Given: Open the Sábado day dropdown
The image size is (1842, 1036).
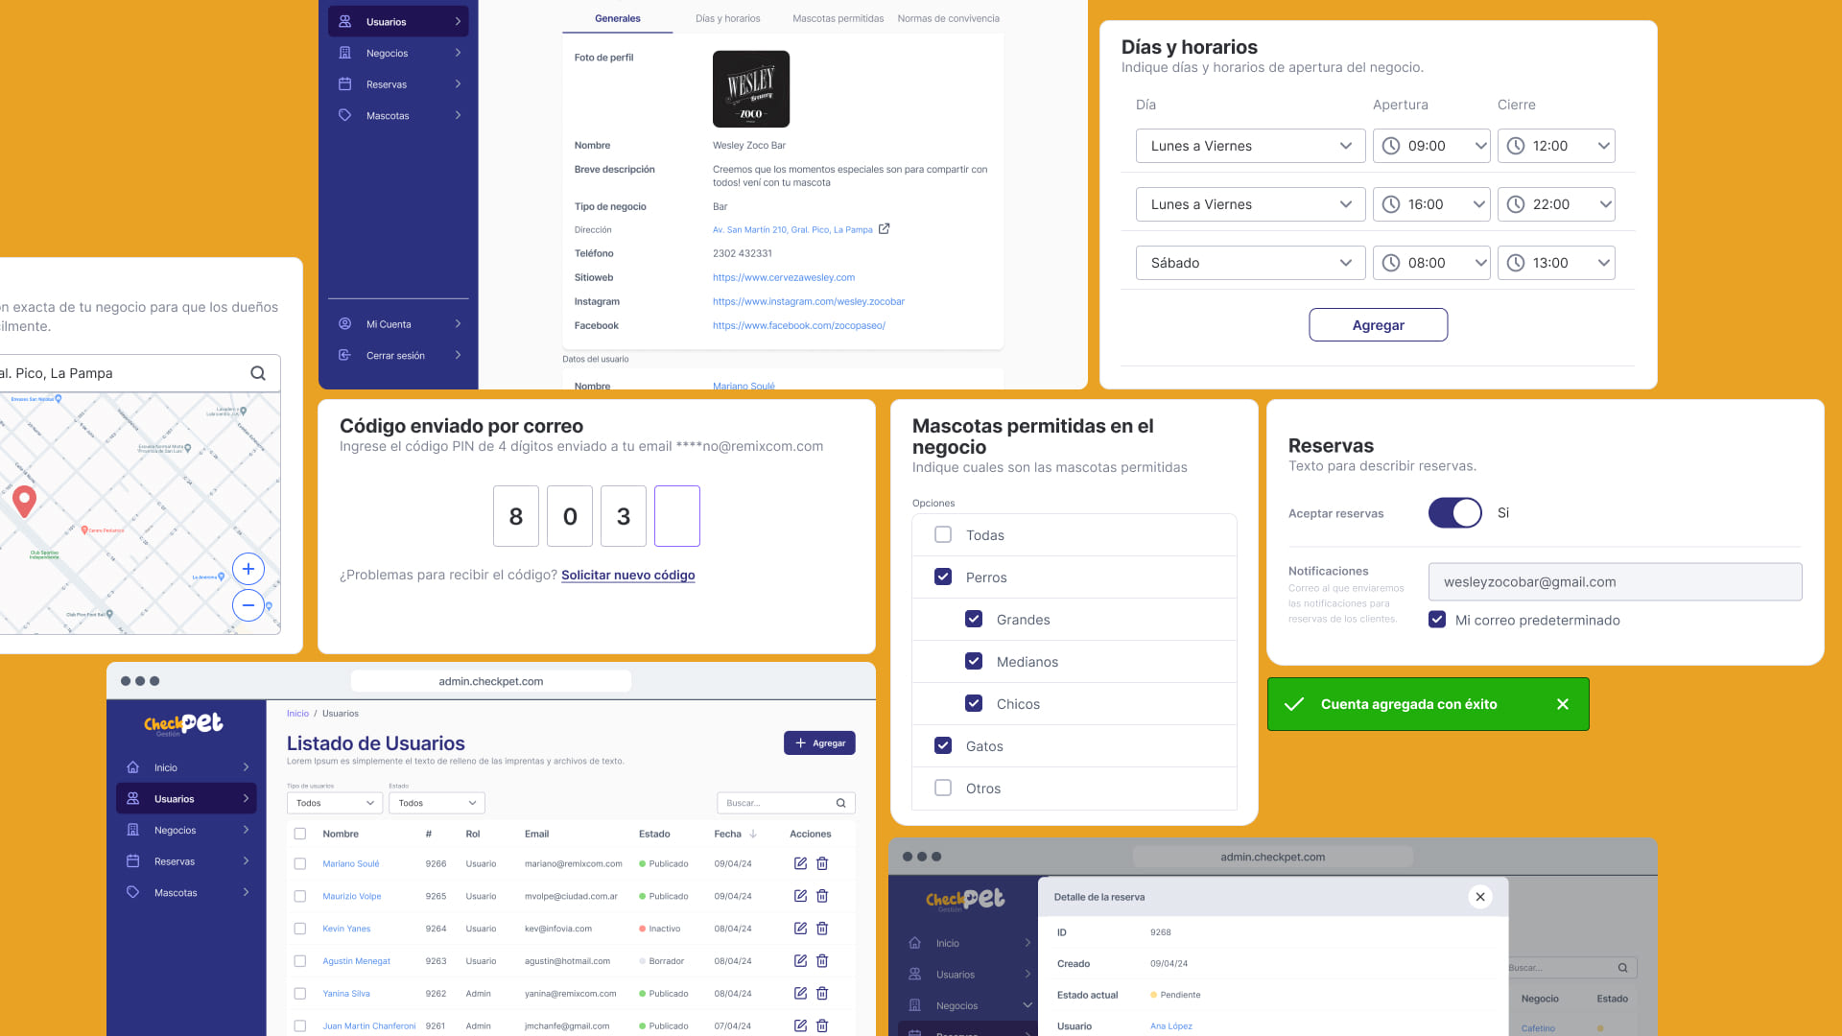Looking at the screenshot, I should 1250,263.
